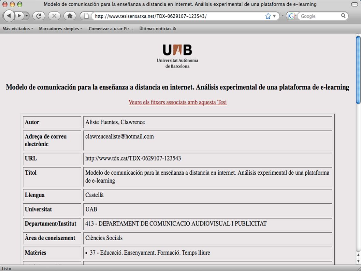The image size is (361, 271).
Task: Choose search engine via Google icon
Action: tap(292, 16)
